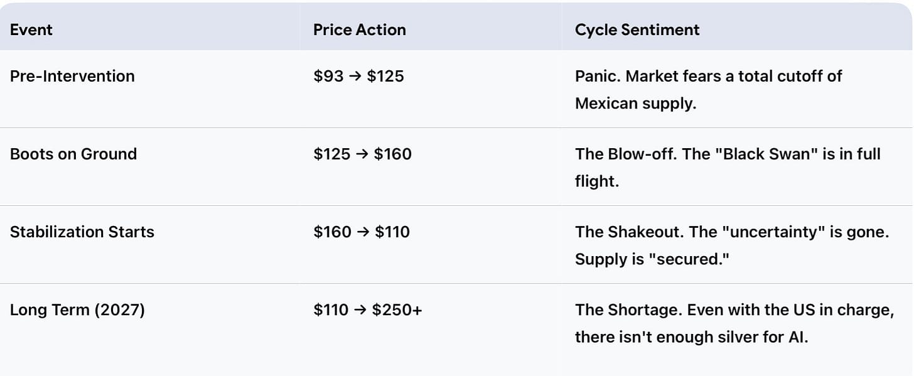The height and width of the screenshot is (376, 914).
Task: Click the Cycle Sentiment column header
Action: [637, 30]
